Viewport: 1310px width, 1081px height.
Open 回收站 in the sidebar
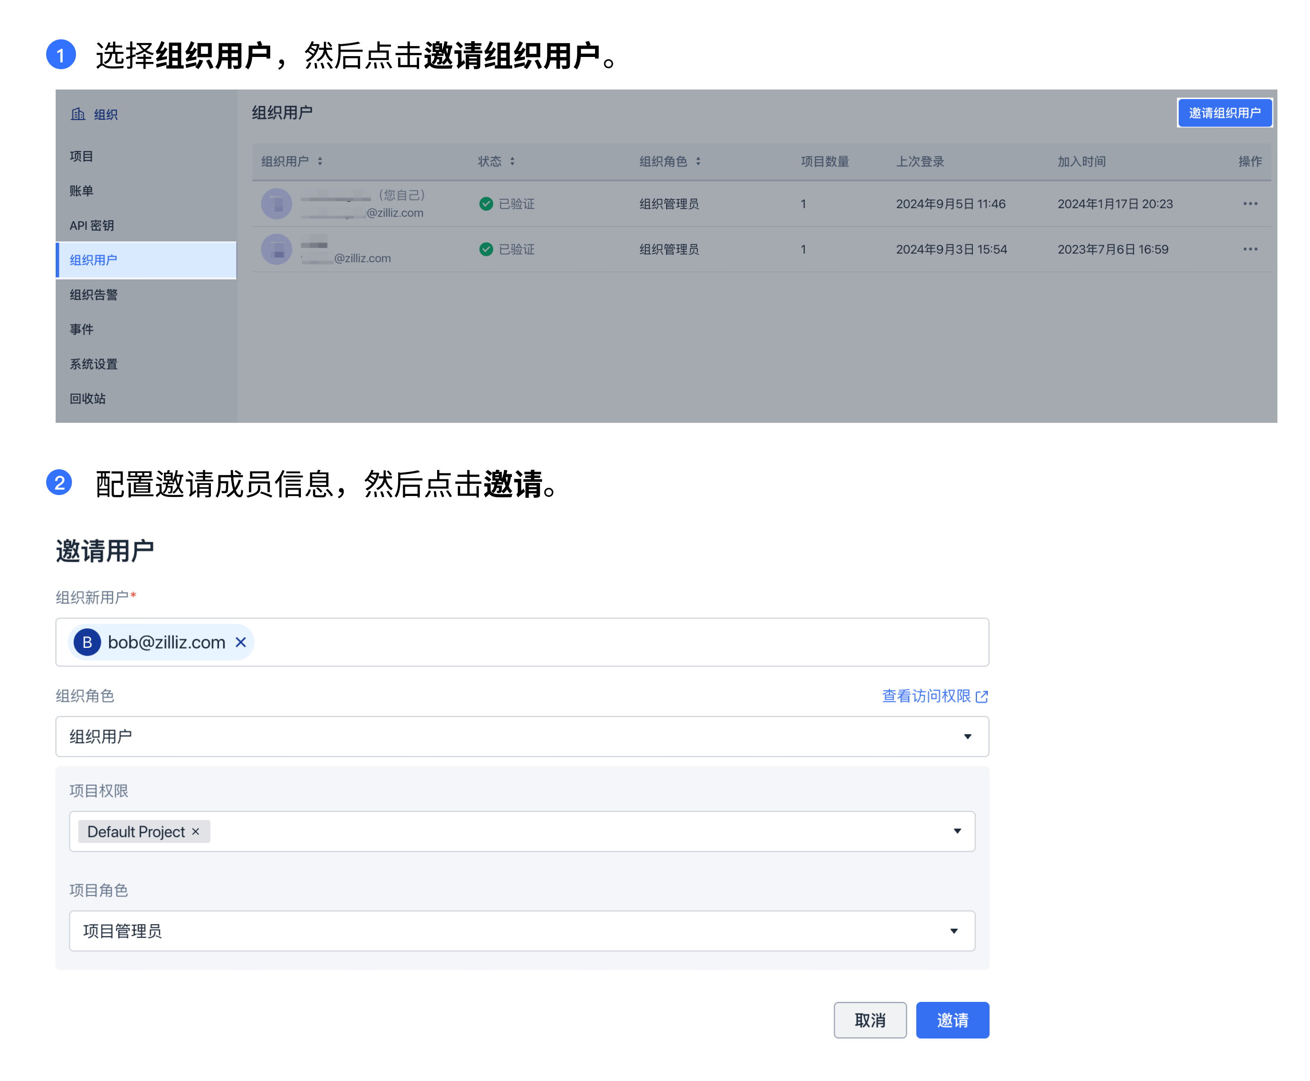[87, 398]
